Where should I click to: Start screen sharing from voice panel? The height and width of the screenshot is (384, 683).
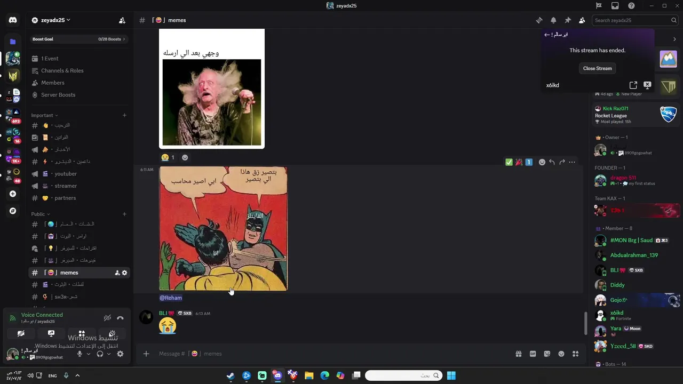click(x=51, y=333)
